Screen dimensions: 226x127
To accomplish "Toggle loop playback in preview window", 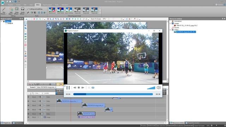I will pyautogui.click(x=93, y=87).
